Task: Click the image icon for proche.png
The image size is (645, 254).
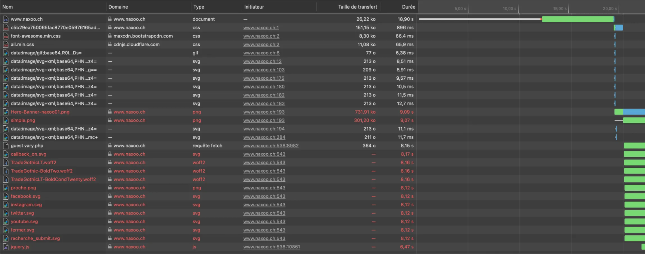Action: 6,188
